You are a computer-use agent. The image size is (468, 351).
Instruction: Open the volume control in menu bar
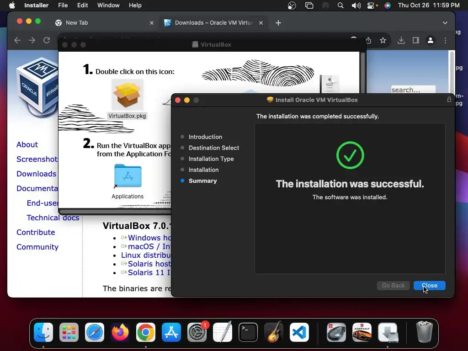coord(356,5)
